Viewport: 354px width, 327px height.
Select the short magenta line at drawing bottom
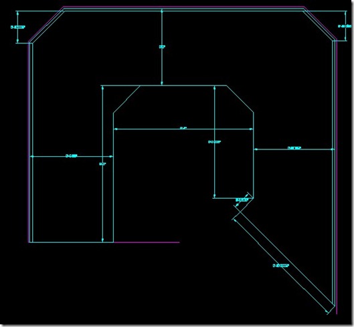click(147, 242)
